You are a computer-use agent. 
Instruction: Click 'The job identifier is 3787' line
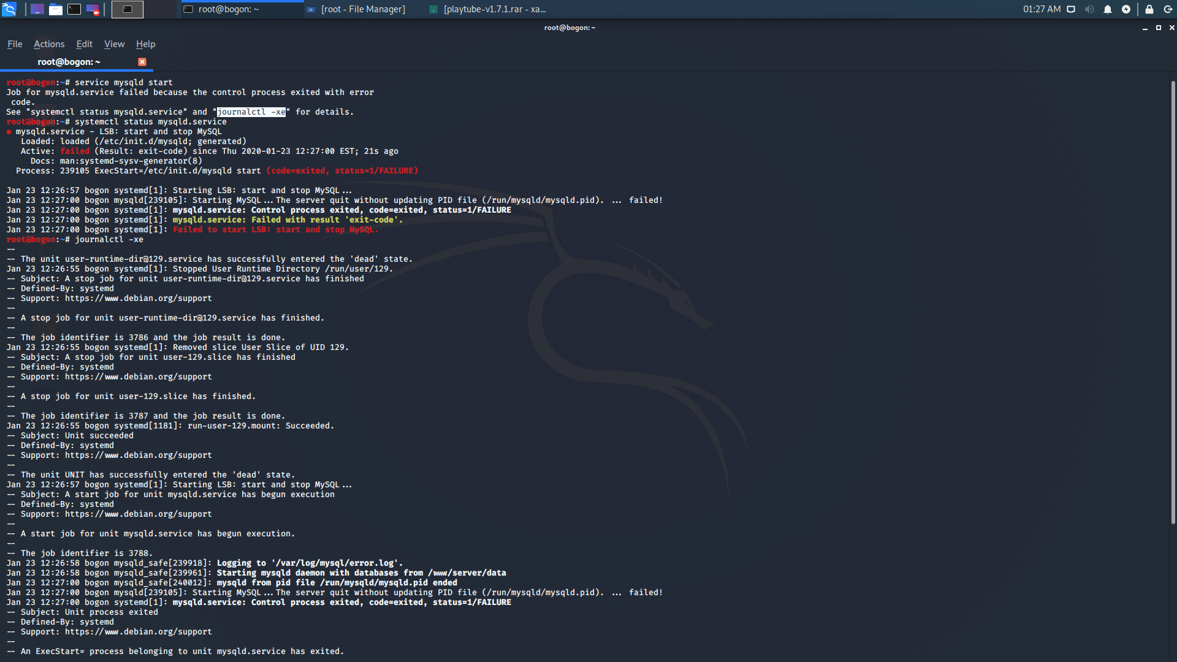pyautogui.click(x=146, y=416)
